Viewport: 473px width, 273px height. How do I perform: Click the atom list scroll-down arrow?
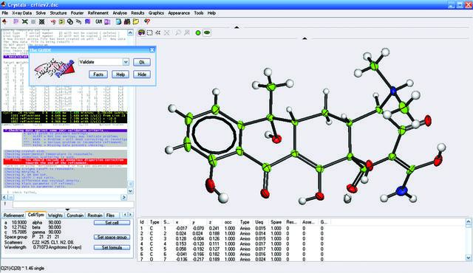468,258
